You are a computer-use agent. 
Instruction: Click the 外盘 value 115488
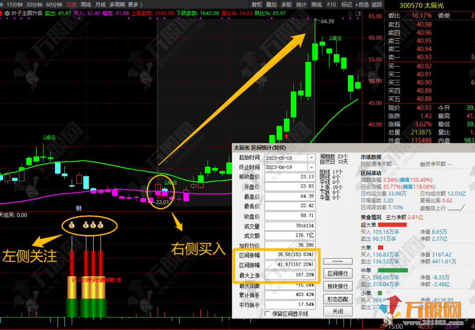(421, 140)
